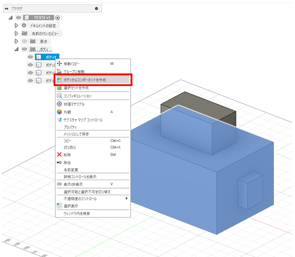This screenshot has width=295, height=257.
Task: Click the checkered material sphere icon
Action: pyautogui.click(x=59, y=104)
